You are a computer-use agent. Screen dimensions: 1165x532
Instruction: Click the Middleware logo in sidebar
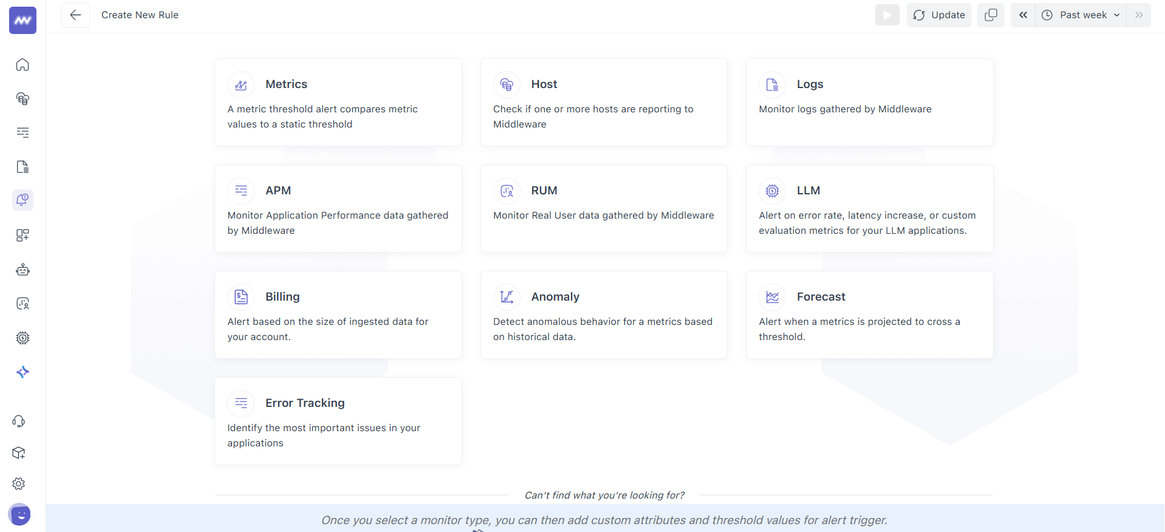coord(22,21)
